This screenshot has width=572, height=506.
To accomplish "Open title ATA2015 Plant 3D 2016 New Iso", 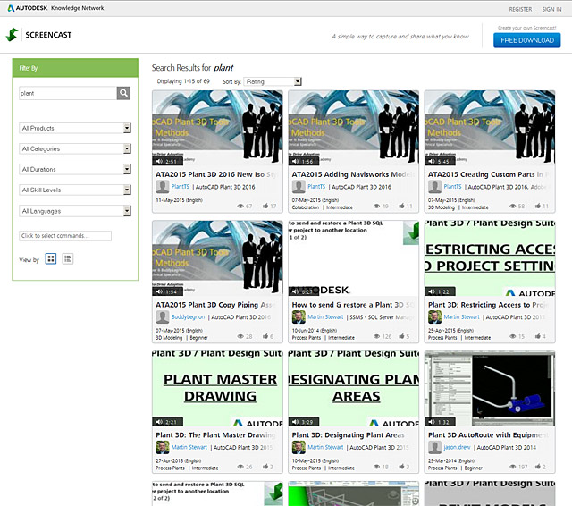I will tap(216, 174).
